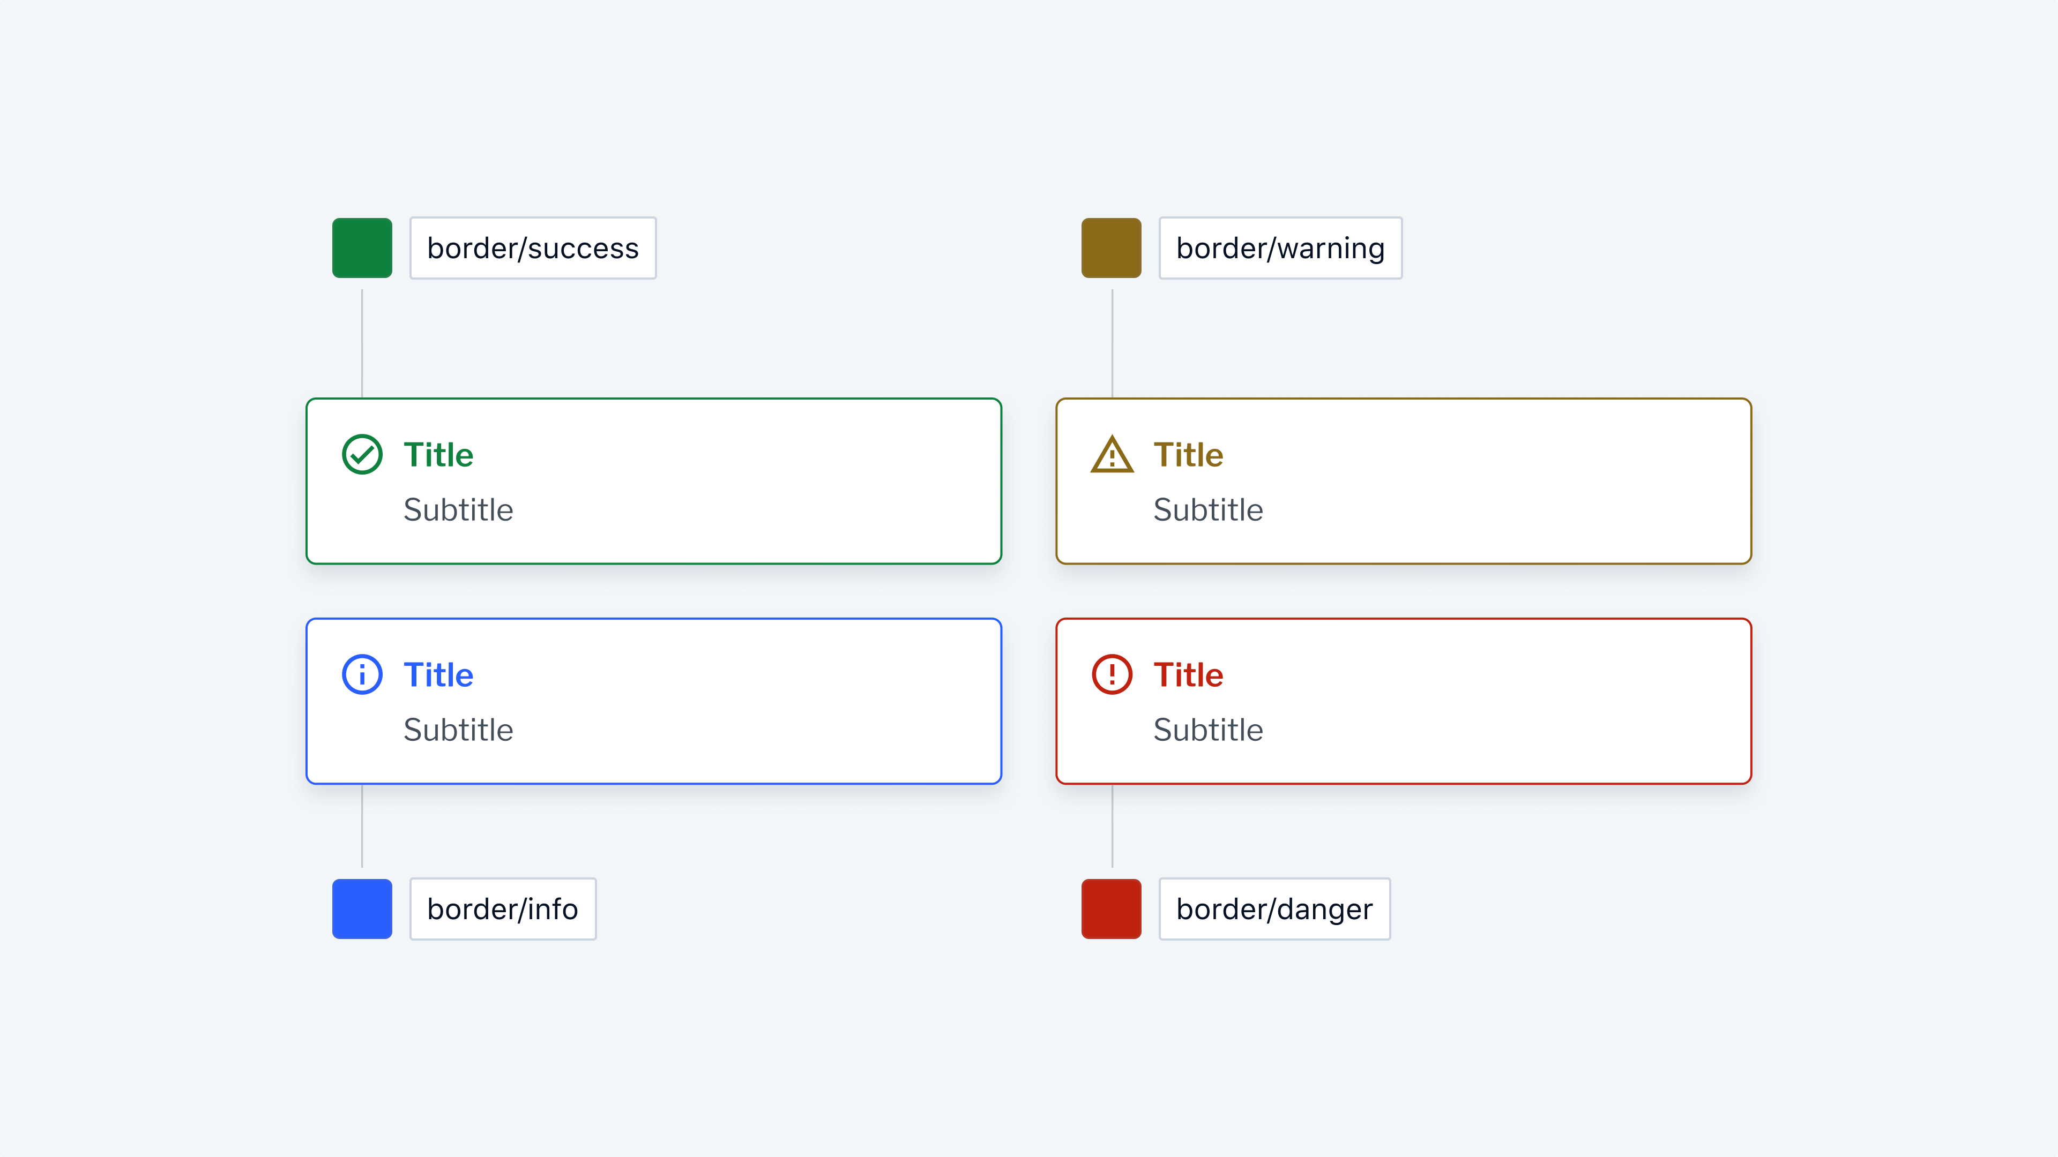Click the gold border/warning color swatch
The image size is (2058, 1157).
click(x=1110, y=249)
